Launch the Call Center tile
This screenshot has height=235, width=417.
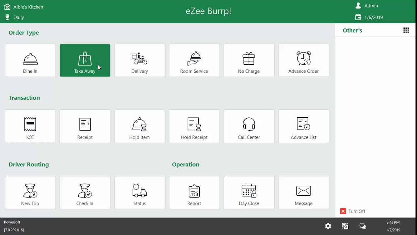tap(249, 126)
